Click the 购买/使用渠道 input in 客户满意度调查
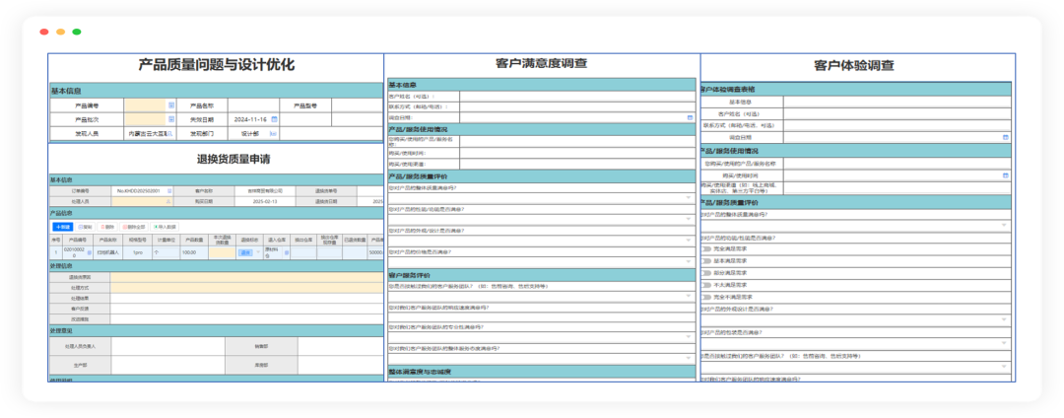Viewport: 1064px width, 418px height. coord(577,164)
